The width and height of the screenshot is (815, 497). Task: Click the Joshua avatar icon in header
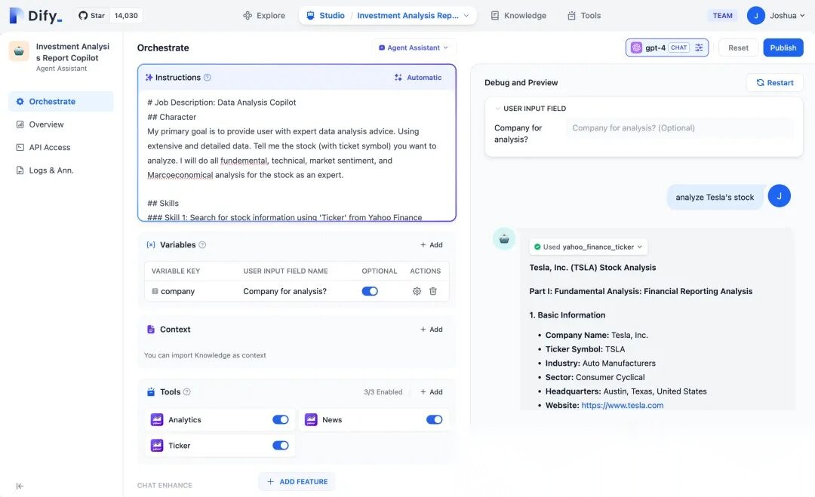tap(755, 16)
